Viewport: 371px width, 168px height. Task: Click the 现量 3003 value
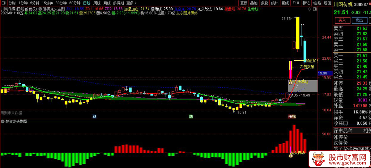(x=363, y=100)
